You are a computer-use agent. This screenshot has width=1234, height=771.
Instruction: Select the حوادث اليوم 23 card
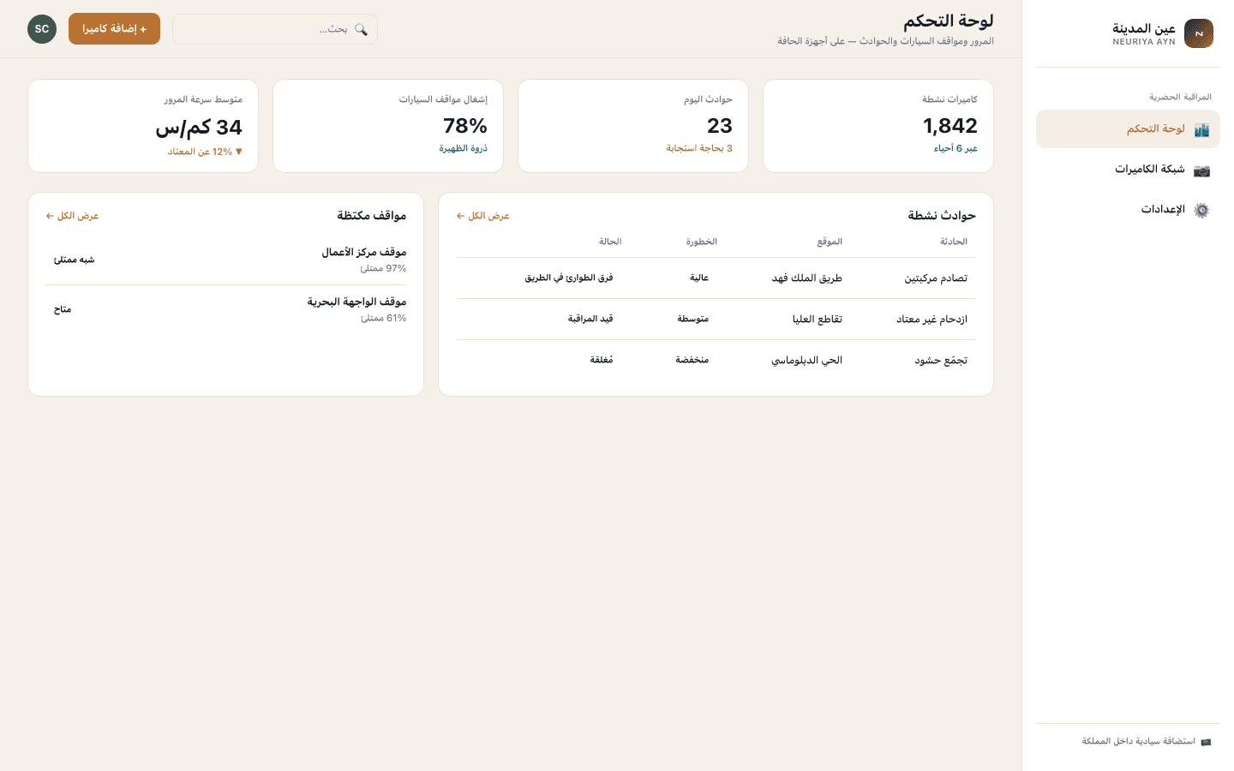(633, 126)
